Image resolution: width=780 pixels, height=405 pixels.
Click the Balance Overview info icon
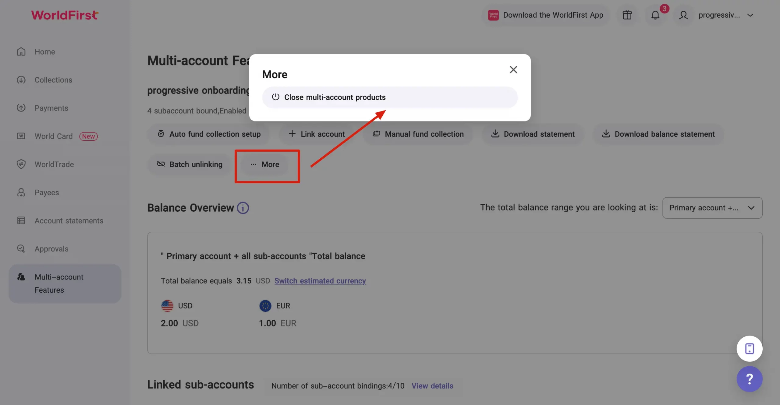click(243, 208)
